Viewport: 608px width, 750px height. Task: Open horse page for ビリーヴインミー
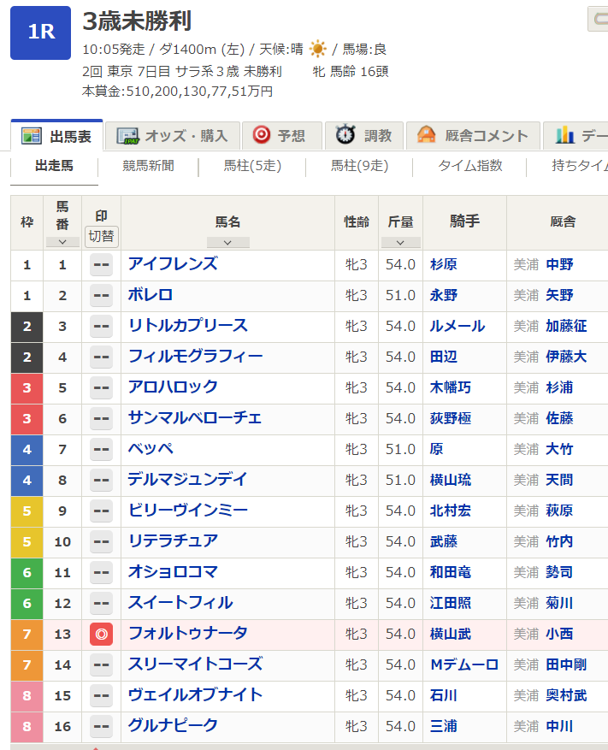tap(187, 511)
